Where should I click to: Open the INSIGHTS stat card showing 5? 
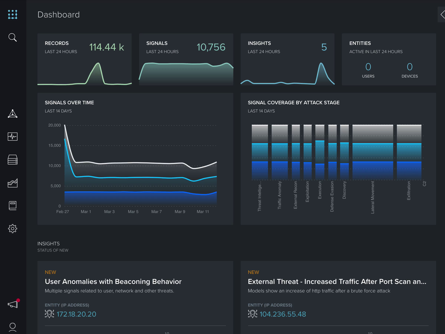(287, 59)
